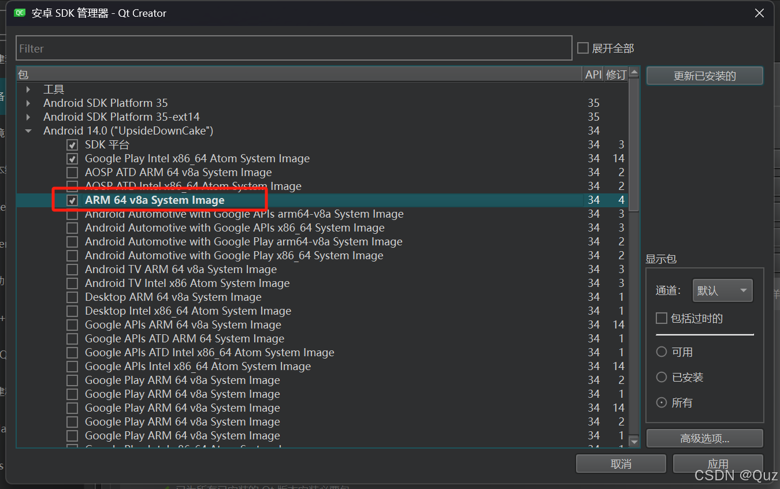
Task: Click the API column header
Action: tap(593, 74)
